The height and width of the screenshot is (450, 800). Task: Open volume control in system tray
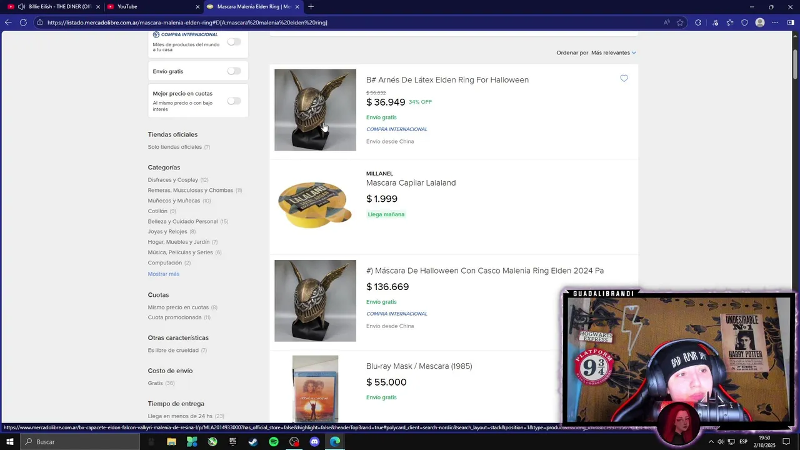point(721,442)
